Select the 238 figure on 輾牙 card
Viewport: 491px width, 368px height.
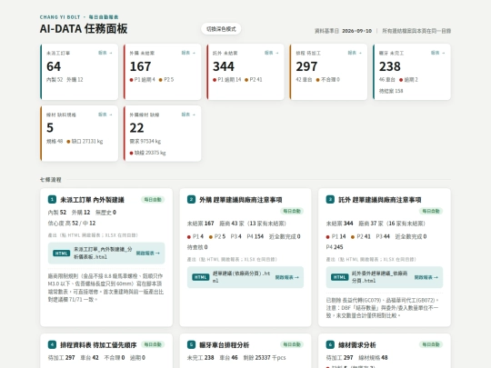point(390,66)
